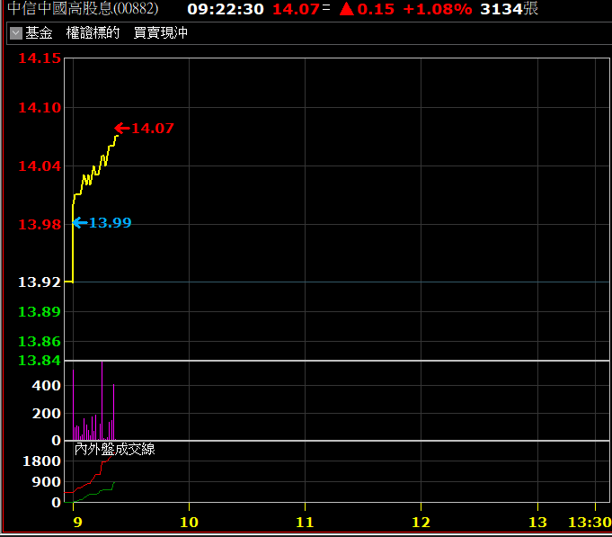Viewport: 612px width, 537px height.
Task: Expand the dropdown arrow beside 基金
Action: tap(15, 33)
